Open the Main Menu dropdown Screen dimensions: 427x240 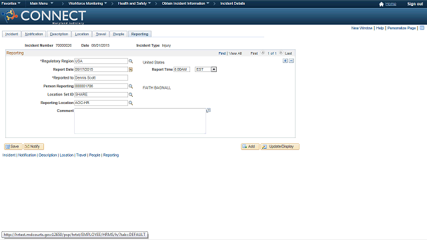click(41, 3)
